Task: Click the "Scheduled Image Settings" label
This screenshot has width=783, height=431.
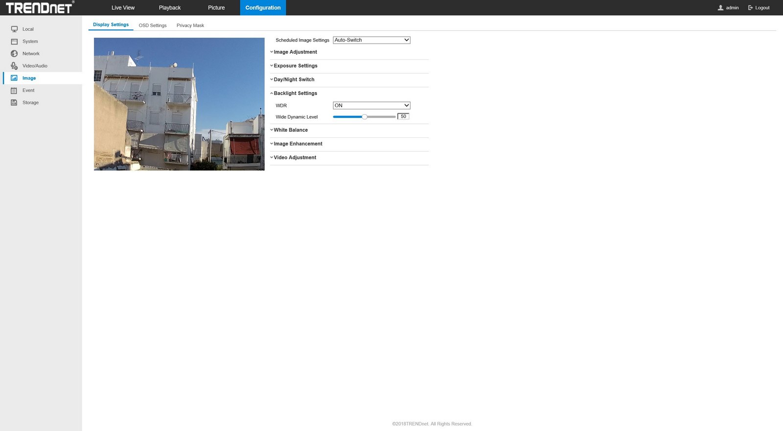Action: pyautogui.click(x=302, y=40)
